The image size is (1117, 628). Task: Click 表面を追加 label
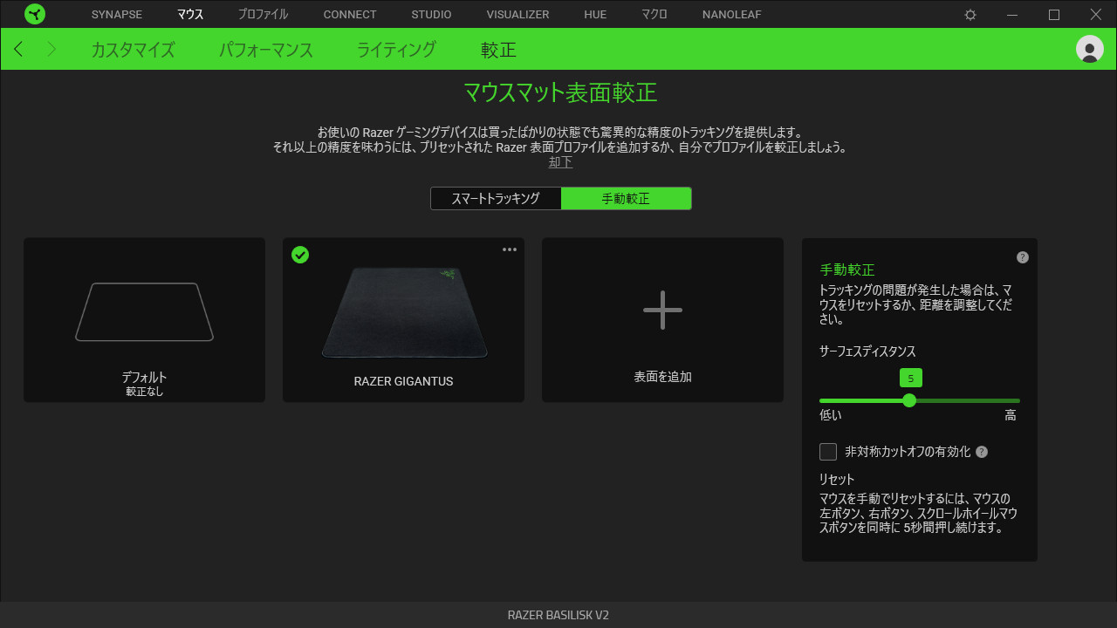662,377
